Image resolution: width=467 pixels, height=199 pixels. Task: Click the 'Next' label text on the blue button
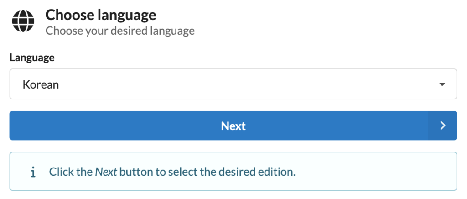pos(233,126)
